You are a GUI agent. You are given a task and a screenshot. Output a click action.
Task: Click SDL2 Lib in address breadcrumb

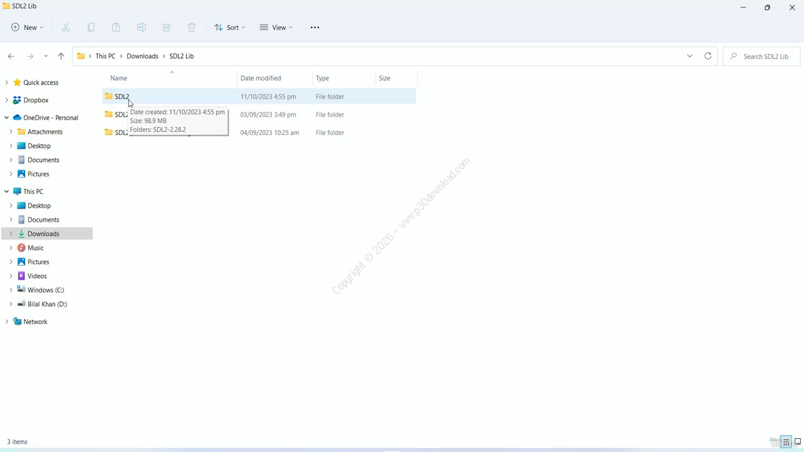tap(182, 56)
